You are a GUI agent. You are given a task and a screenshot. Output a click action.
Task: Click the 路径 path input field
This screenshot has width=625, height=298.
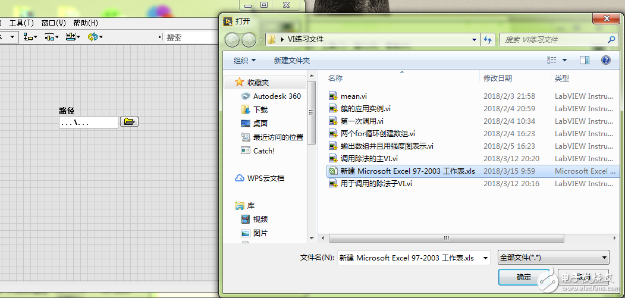point(89,122)
